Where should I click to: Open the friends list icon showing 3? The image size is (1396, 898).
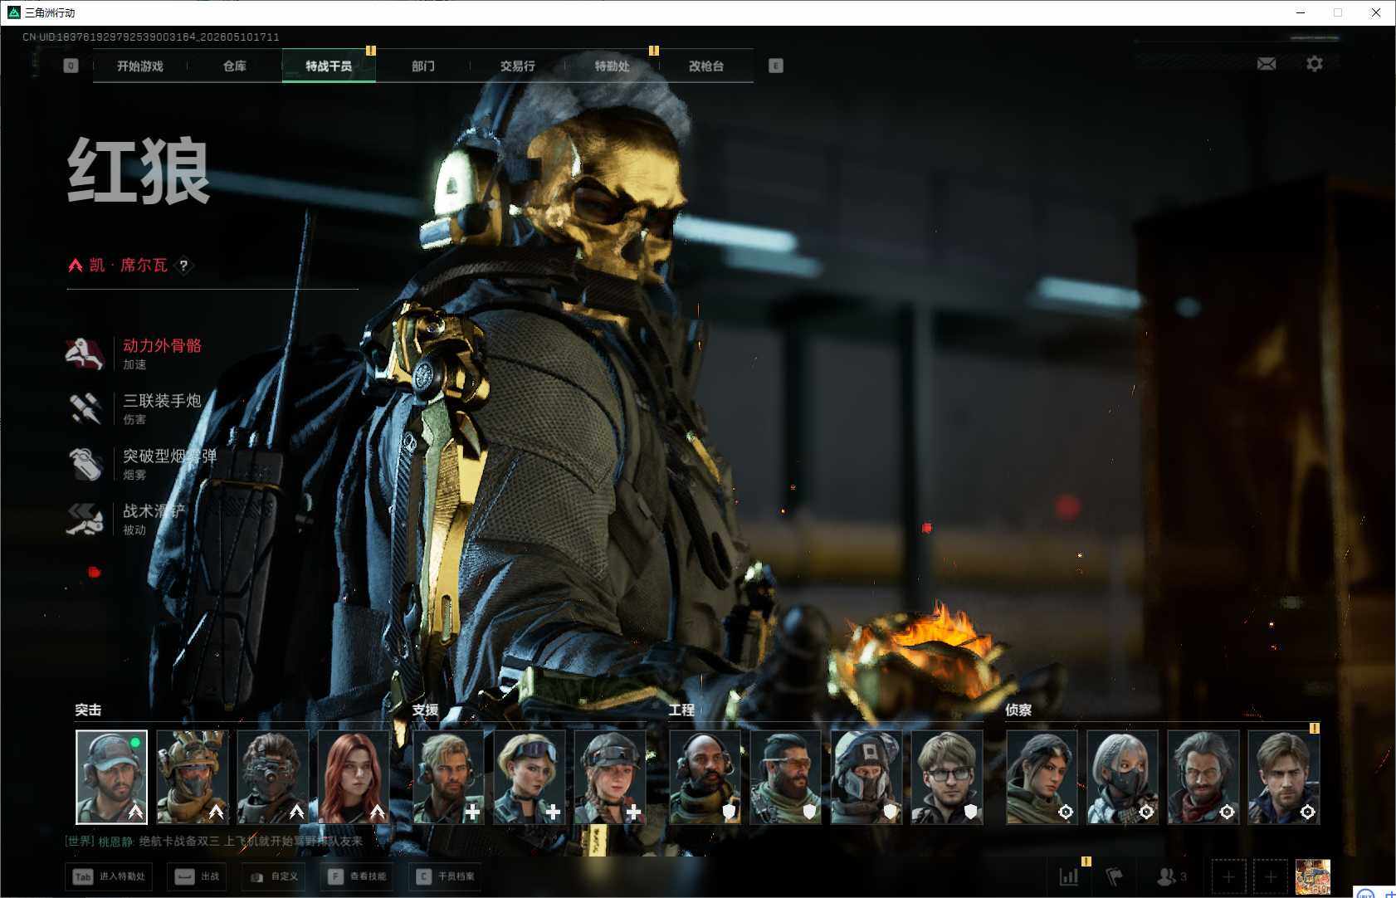coord(1171,876)
